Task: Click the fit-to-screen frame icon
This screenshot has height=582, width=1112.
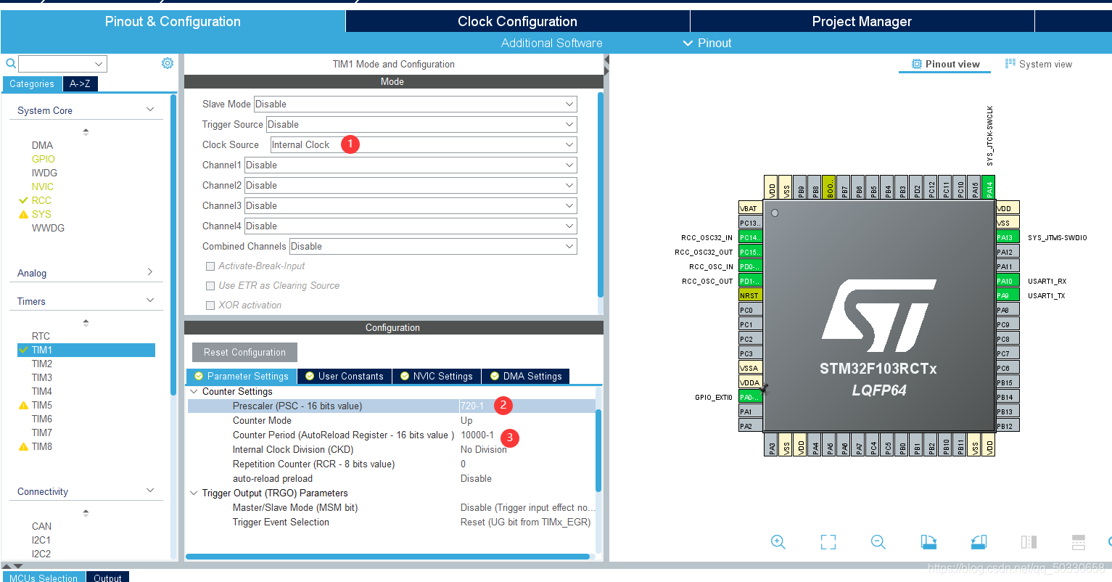Action: (x=828, y=541)
